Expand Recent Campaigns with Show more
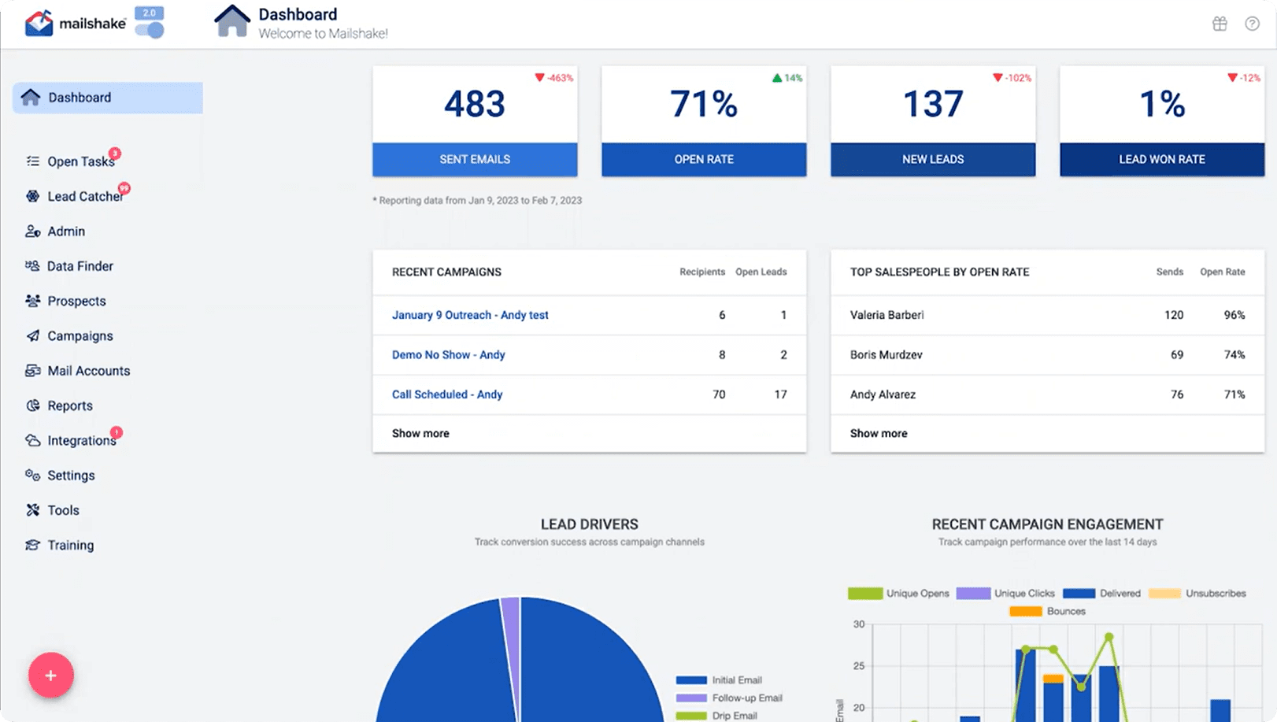1277x722 pixels. 420,434
